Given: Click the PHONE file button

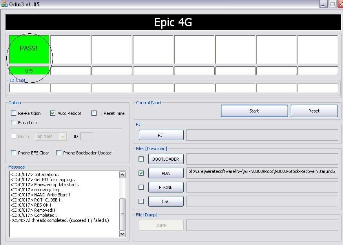Looking at the screenshot, I should [166, 187].
